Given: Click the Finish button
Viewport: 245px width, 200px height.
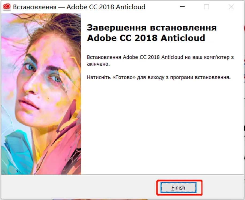Looking at the screenshot, I should (x=178, y=188).
